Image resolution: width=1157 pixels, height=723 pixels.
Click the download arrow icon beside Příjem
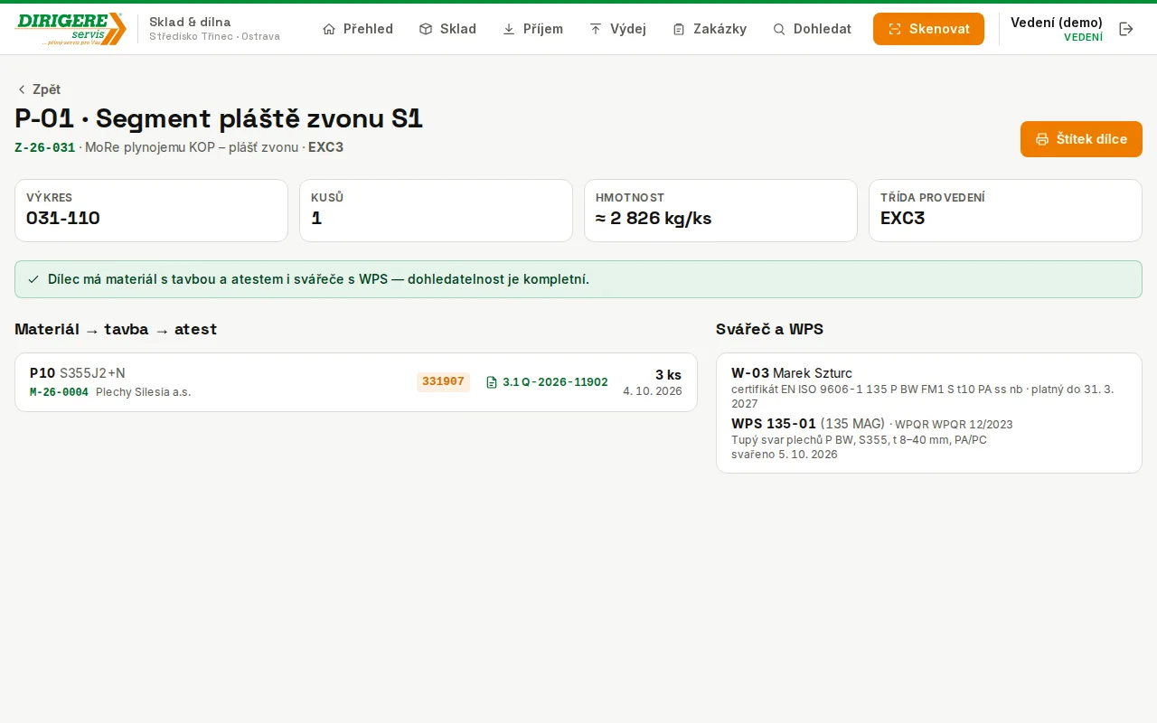pyautogui.click(x=509, y=29)
